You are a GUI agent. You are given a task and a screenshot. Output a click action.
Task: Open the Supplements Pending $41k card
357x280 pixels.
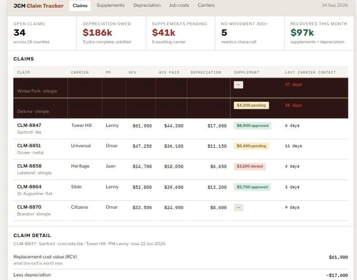coord(181,33)
